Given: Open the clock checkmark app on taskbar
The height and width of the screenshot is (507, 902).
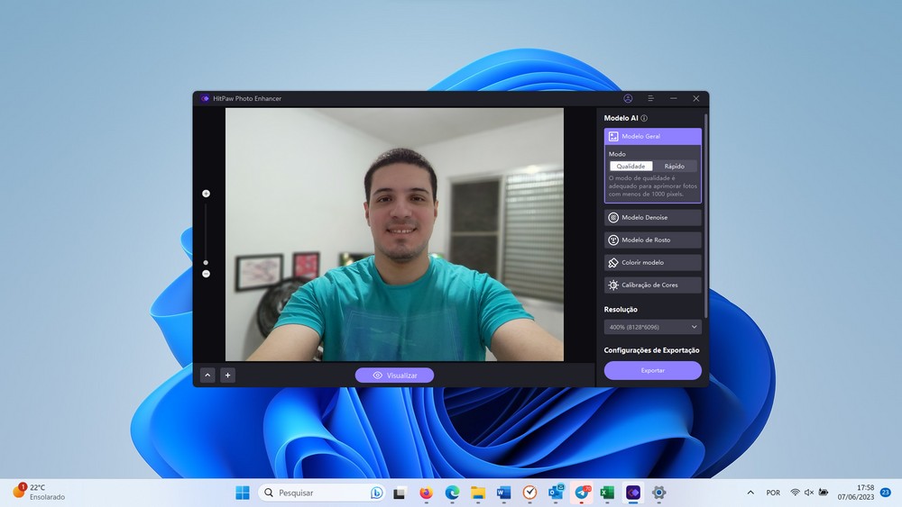Looking at the screenshot, I should point(529,493).
